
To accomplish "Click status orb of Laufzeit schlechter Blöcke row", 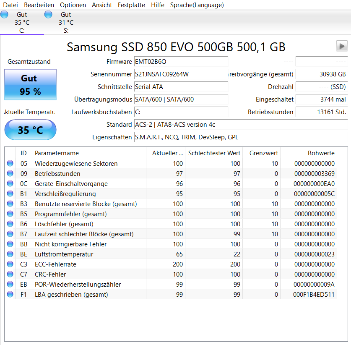I will click(x=10, y=234).
